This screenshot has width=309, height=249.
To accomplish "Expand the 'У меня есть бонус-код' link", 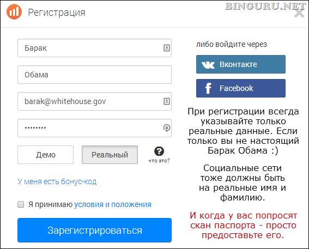I will tap(57, 181).
